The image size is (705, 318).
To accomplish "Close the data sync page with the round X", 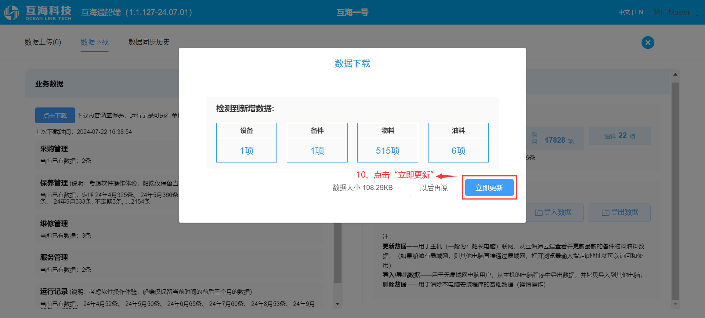I will [x=648, y=43].
